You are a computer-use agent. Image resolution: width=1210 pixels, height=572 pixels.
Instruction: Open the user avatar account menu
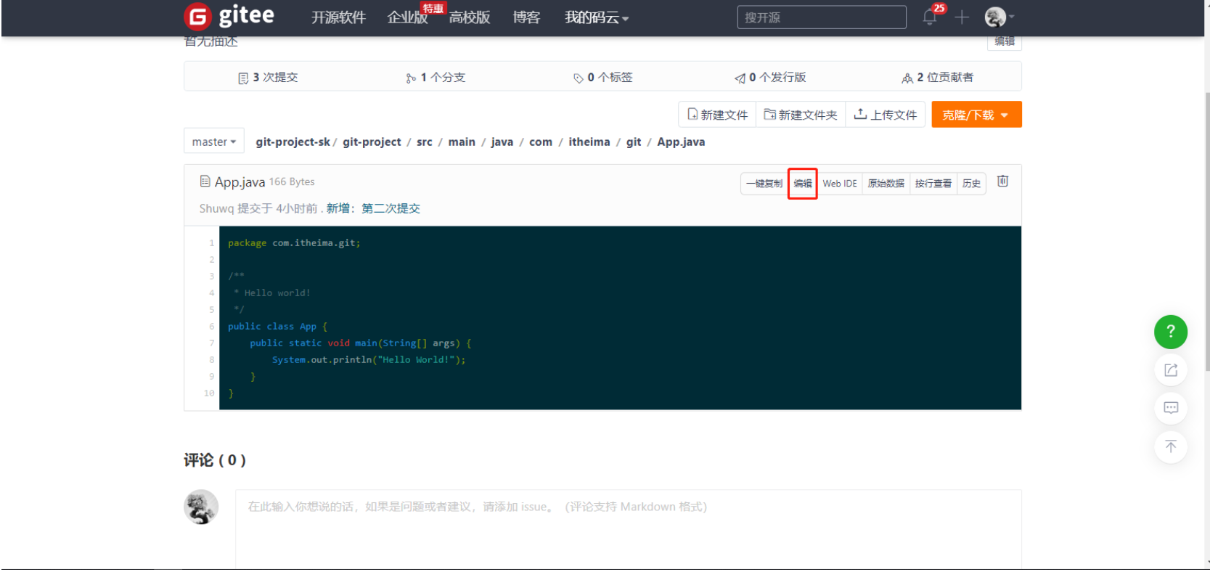999,17
